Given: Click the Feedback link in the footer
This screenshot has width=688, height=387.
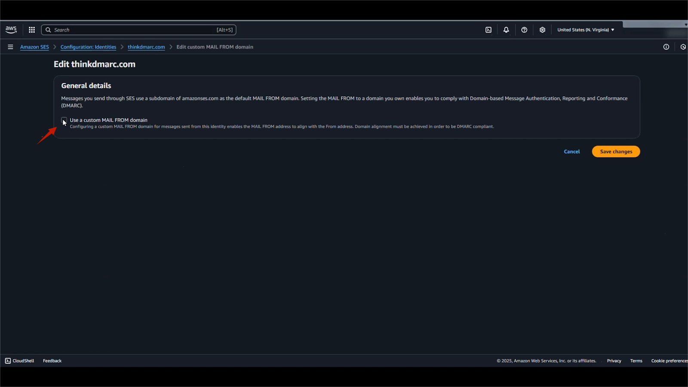Looking at the screenshot, I should tap(52, 361).
